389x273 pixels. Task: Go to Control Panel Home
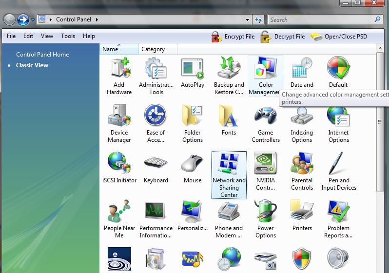[x=42, y=55]
